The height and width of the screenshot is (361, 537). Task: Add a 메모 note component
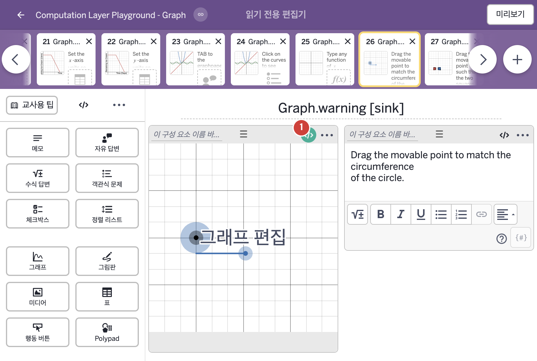point(38,143)
